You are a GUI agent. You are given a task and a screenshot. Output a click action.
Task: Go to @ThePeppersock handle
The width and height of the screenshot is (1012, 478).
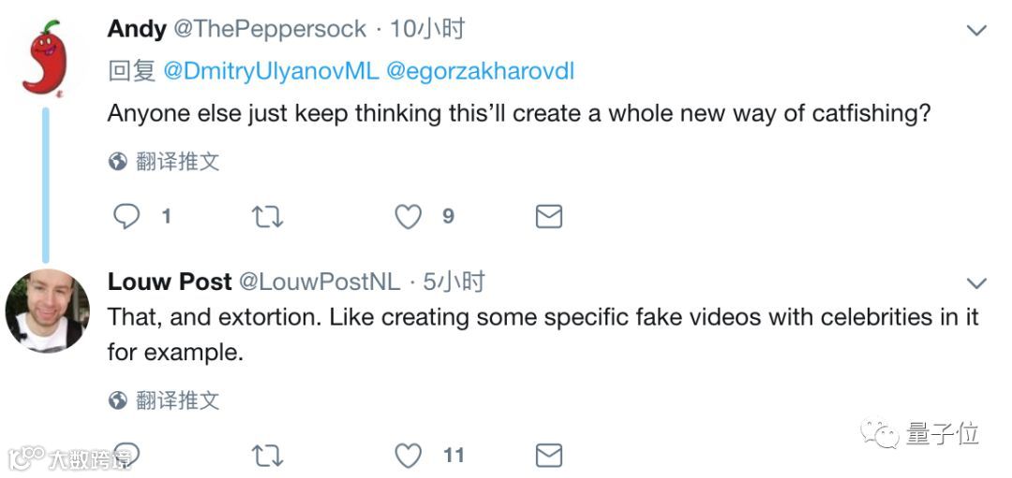click(x=270, y=29)
